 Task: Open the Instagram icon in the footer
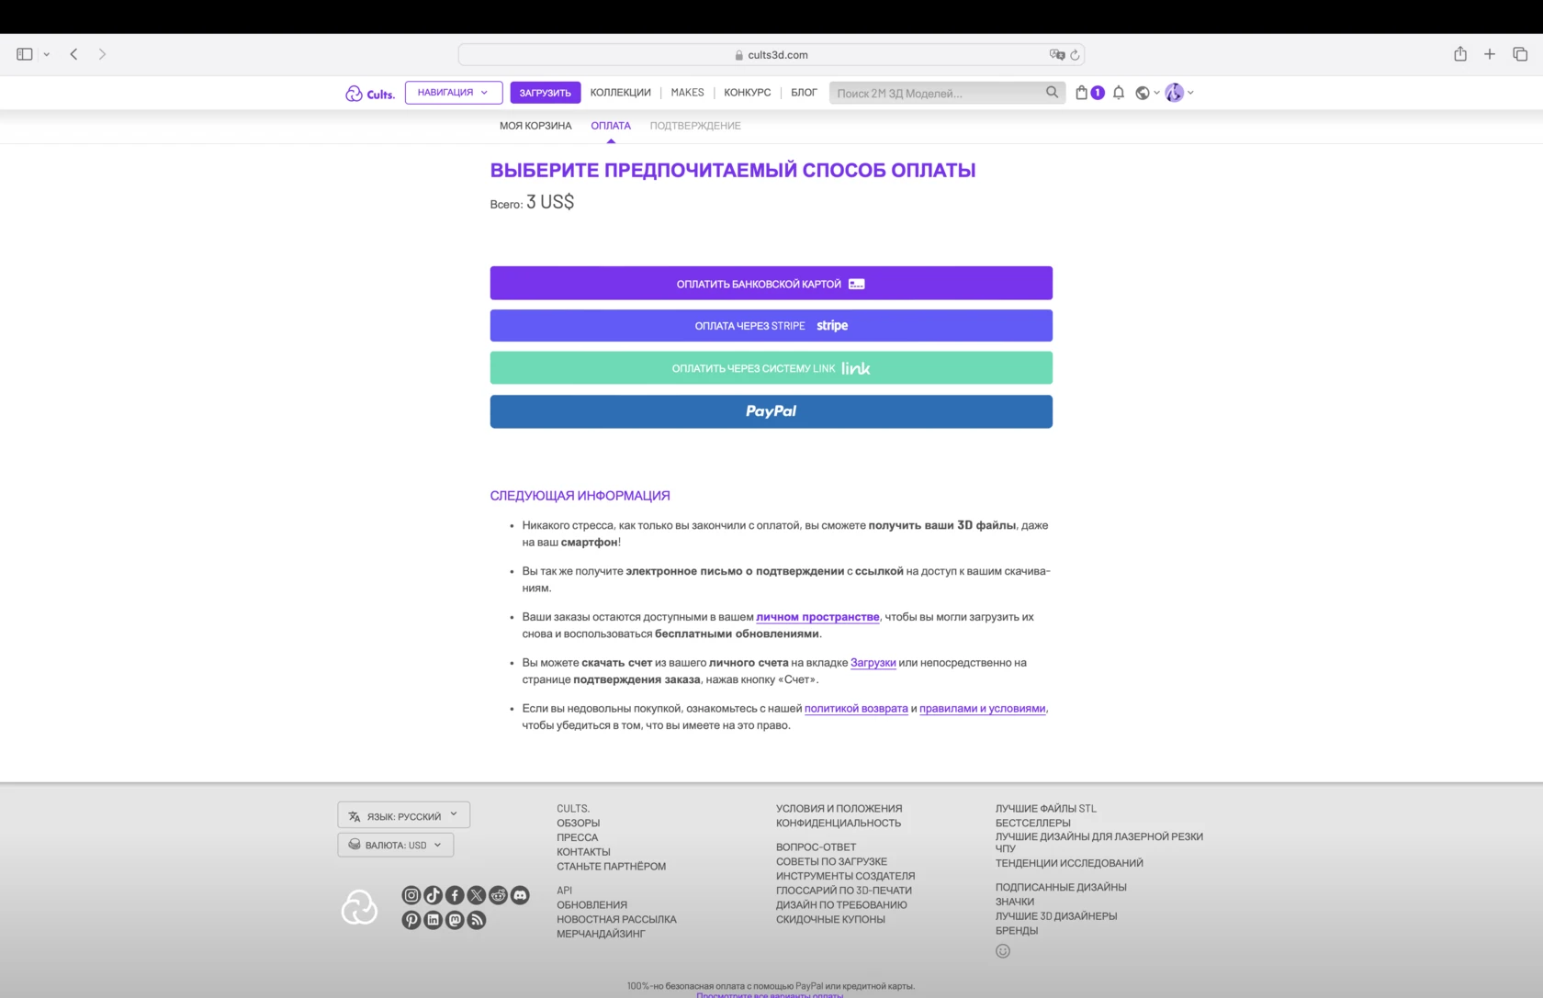411,895
